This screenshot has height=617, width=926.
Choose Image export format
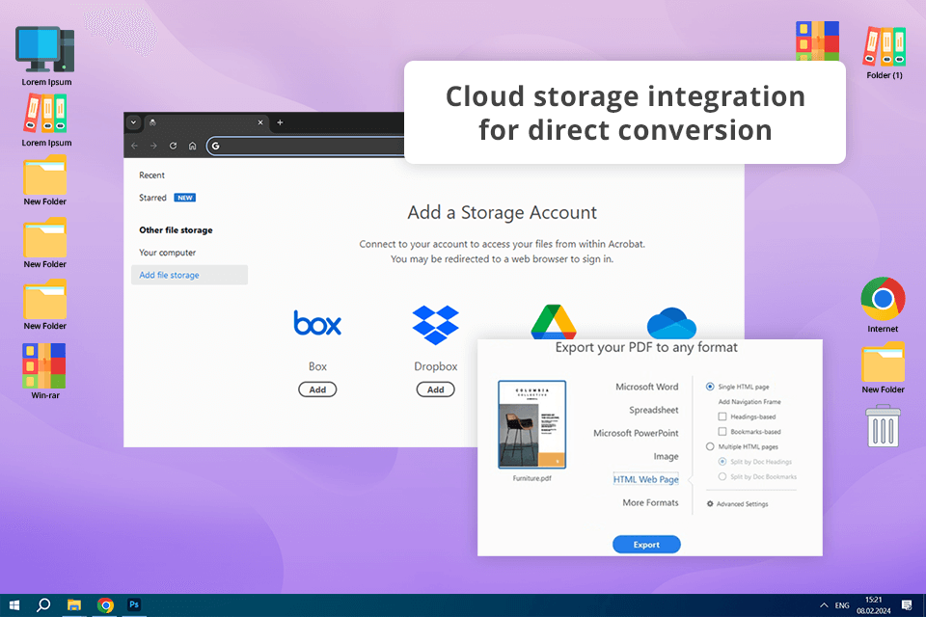pyautogui.click(x=666, y=456)
